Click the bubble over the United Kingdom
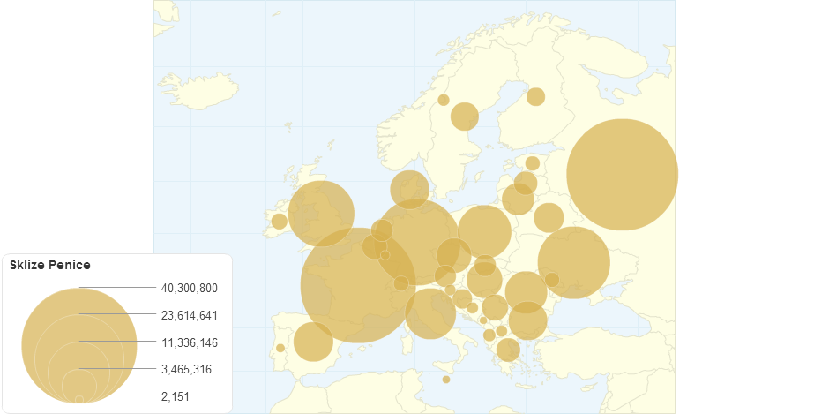Screen dimensions: 829x414 pos(321,214)
